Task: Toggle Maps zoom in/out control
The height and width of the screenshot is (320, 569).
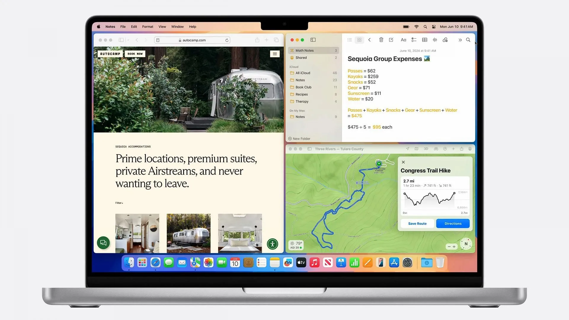Action: click(x=452, y=247)
